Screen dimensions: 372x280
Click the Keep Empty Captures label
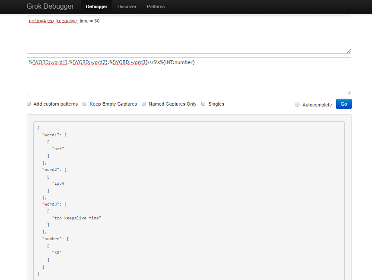coord(113,104)
